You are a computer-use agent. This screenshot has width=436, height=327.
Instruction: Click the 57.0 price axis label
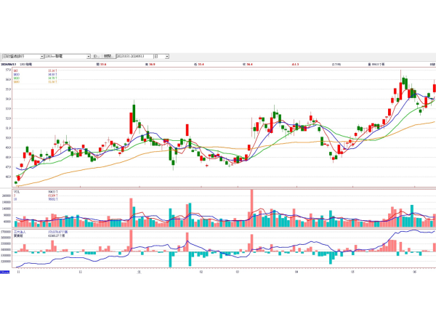(x=7, y=70)
